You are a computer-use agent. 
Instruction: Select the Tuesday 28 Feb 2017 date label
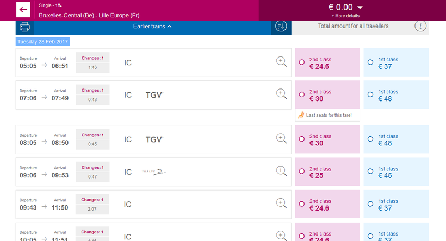point(42,42)
